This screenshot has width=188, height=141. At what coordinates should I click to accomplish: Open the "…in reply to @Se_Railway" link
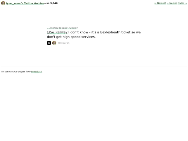[x=62, y=28]
